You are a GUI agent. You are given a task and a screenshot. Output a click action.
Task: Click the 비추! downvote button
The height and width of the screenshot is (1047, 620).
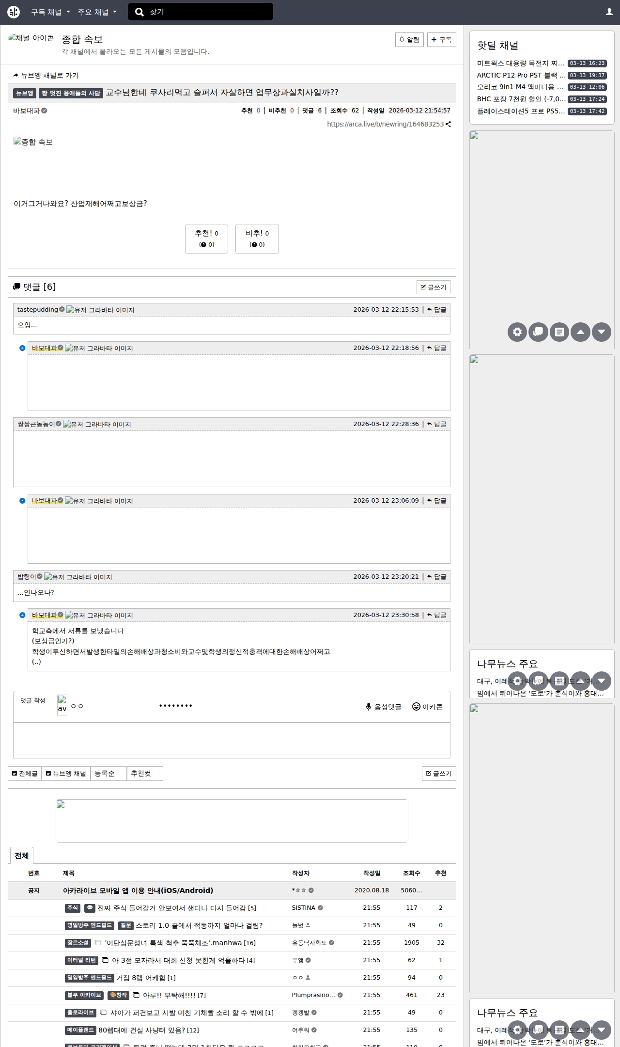[x=257, y=239]
